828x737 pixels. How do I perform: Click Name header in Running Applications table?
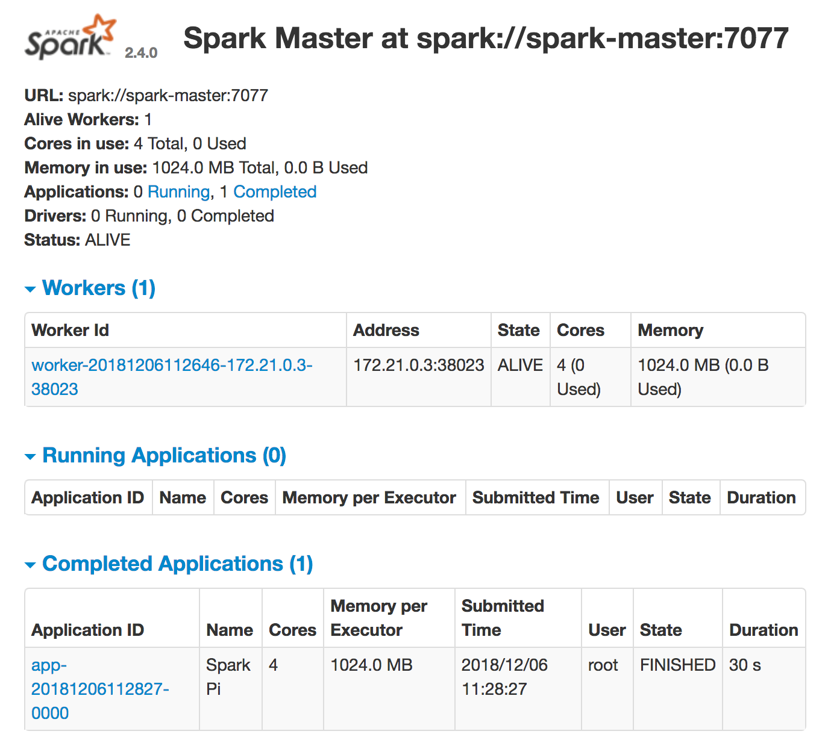pos(183,497)
